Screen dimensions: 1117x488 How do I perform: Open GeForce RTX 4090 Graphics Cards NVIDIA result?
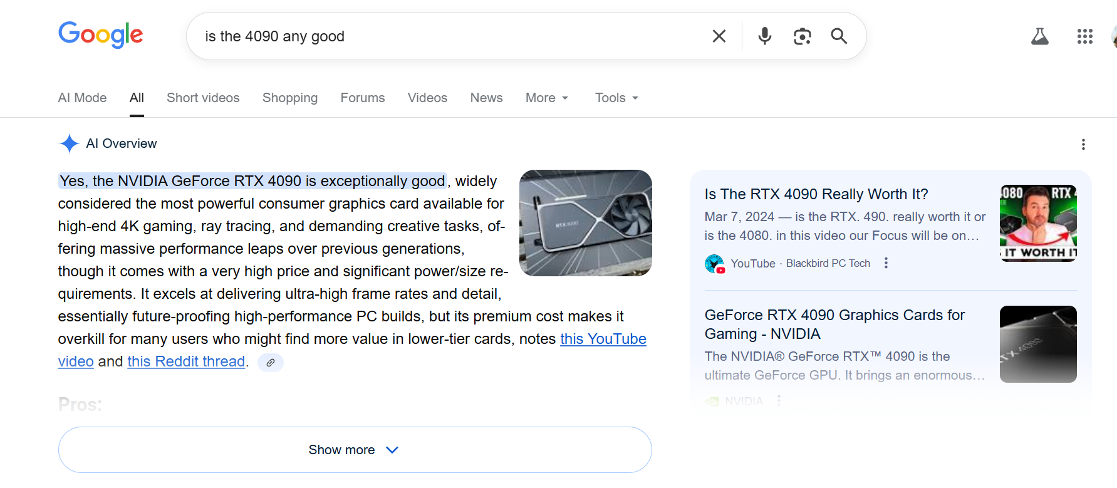pyautogui.click(x=834, y=324)
